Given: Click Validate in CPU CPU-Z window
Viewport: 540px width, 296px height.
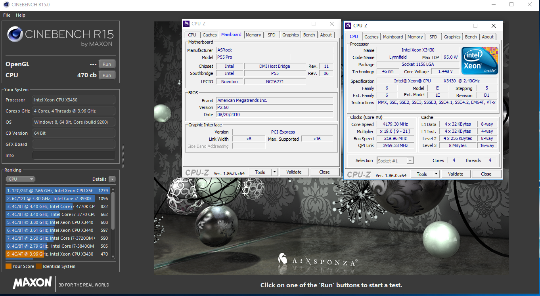Looking at the screenshot, I should (x=456, y=174).
